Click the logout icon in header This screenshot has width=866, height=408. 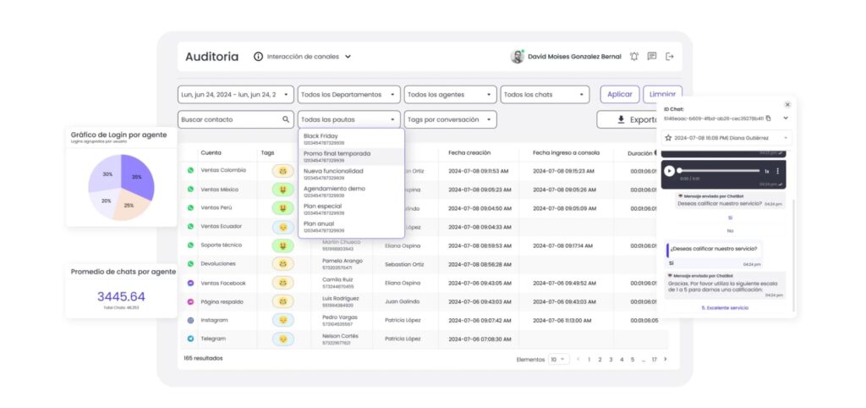click(x=670, y=57)
